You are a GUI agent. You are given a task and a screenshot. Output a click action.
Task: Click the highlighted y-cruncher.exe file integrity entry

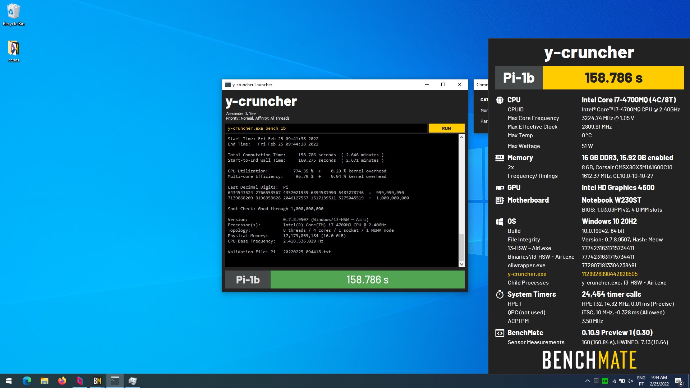tap(527, 274)
